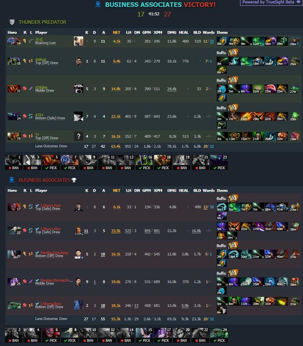Click the Business Associates logo beside victory title
The image size is (303, 346).
point(98,4)
